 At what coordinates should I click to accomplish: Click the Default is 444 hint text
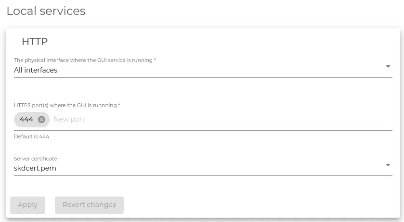tap(32, 136)
